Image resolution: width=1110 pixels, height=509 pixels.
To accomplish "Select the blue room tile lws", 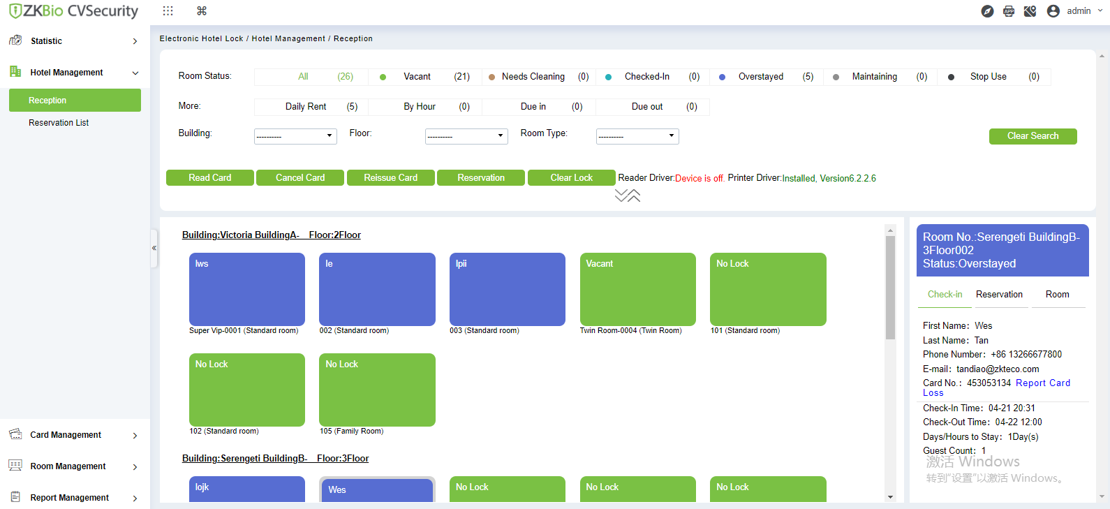I will pyautogui.click(x=247, y=289).
